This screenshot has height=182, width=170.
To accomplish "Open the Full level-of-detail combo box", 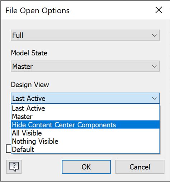I will tap(85, 35).
